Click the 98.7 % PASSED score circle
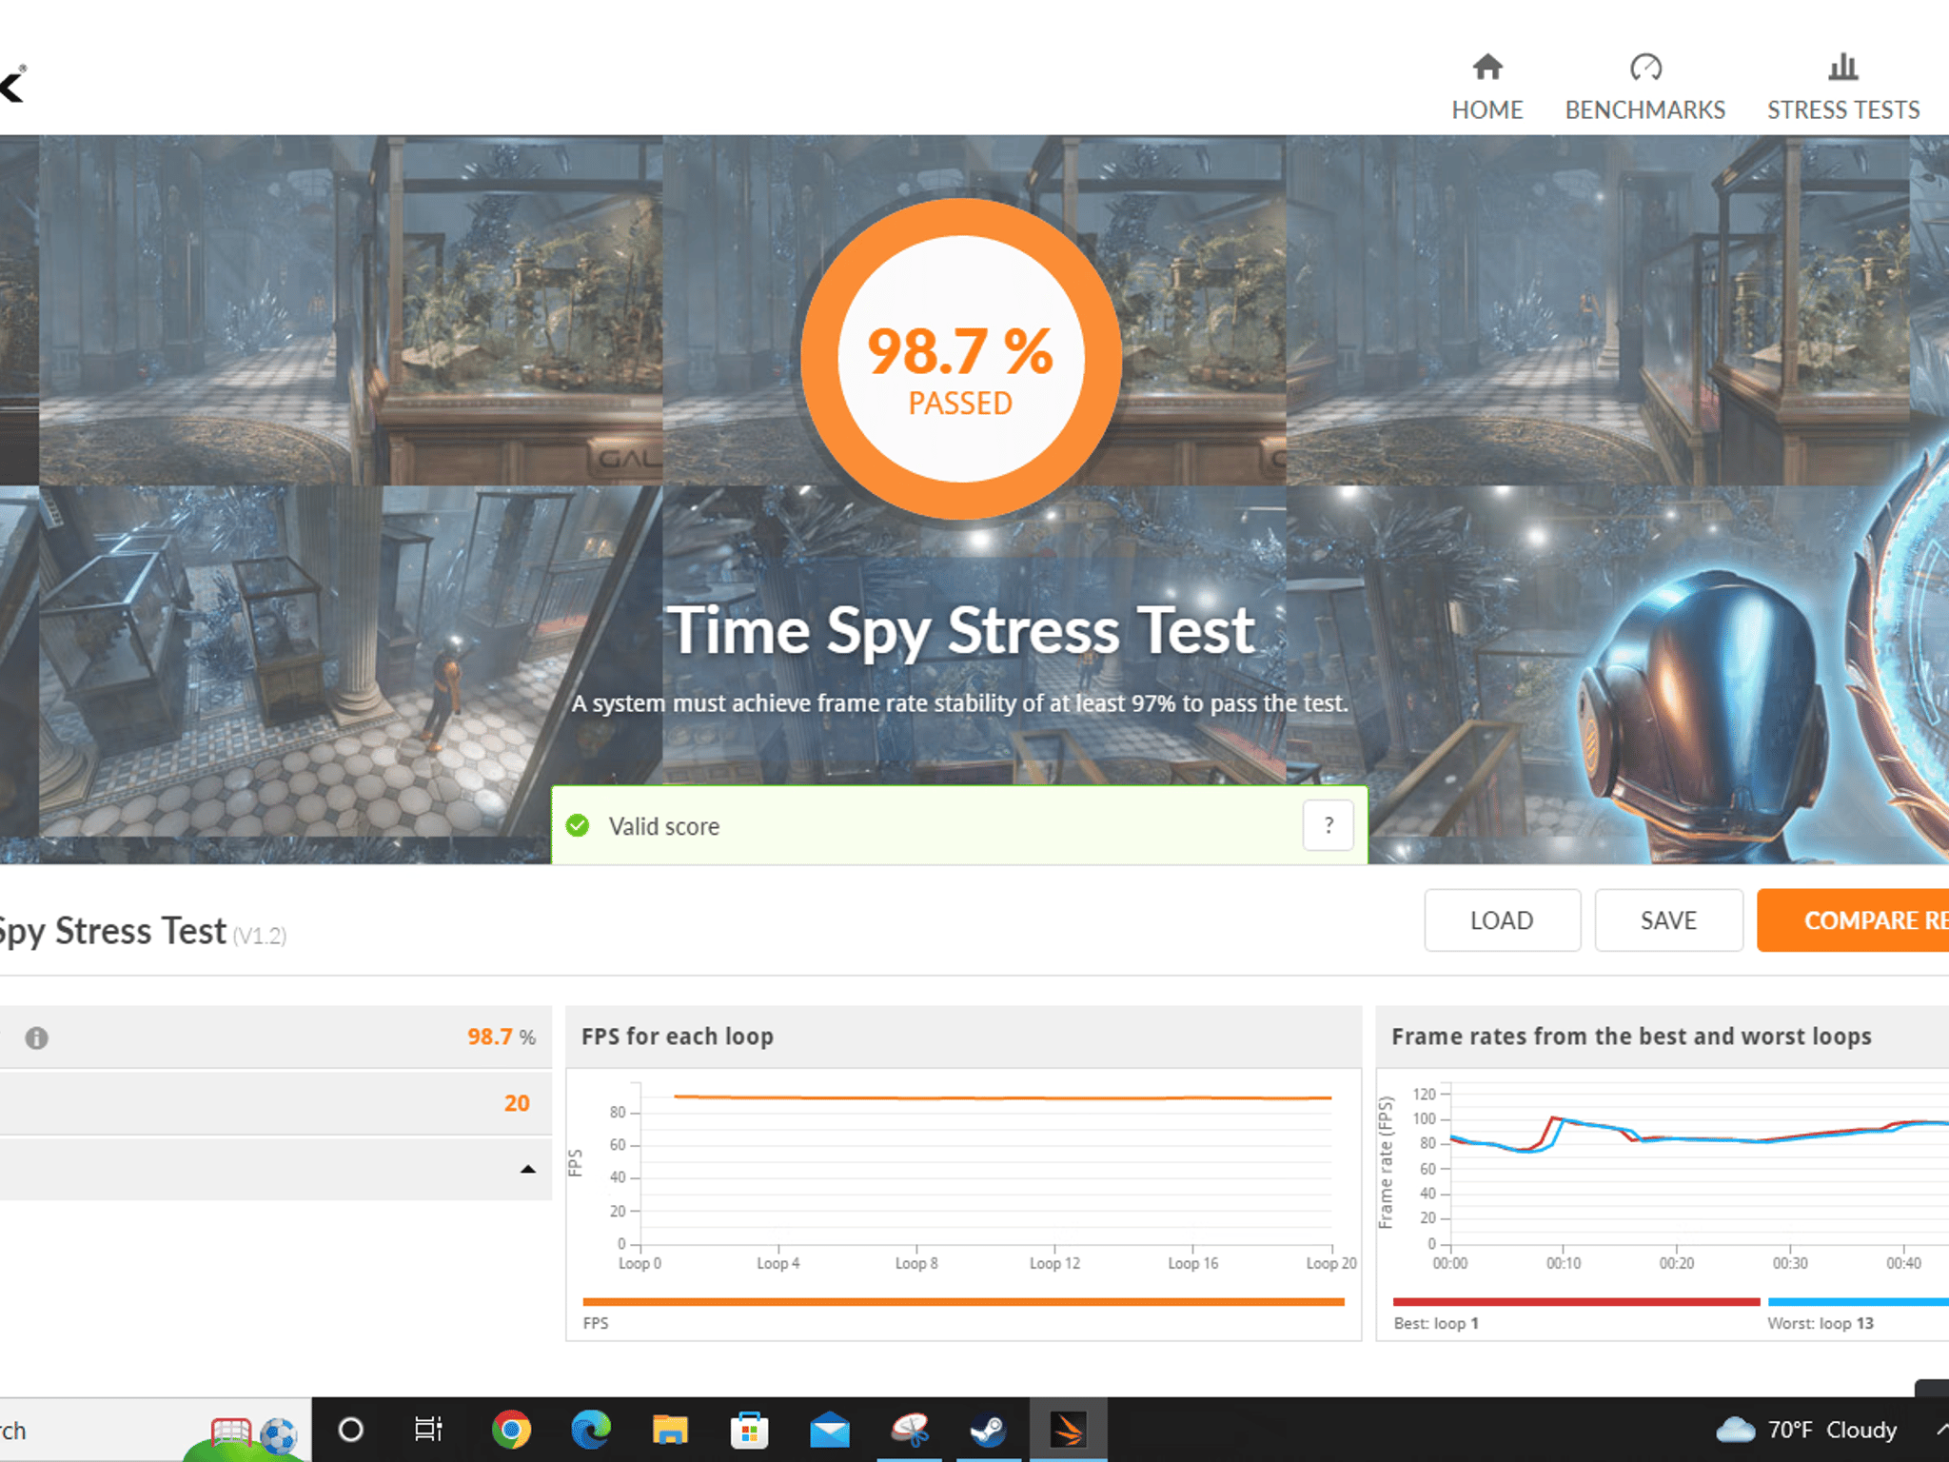Image resolution: width=1949 pixels, height=1462 pixels. [960, 359]
